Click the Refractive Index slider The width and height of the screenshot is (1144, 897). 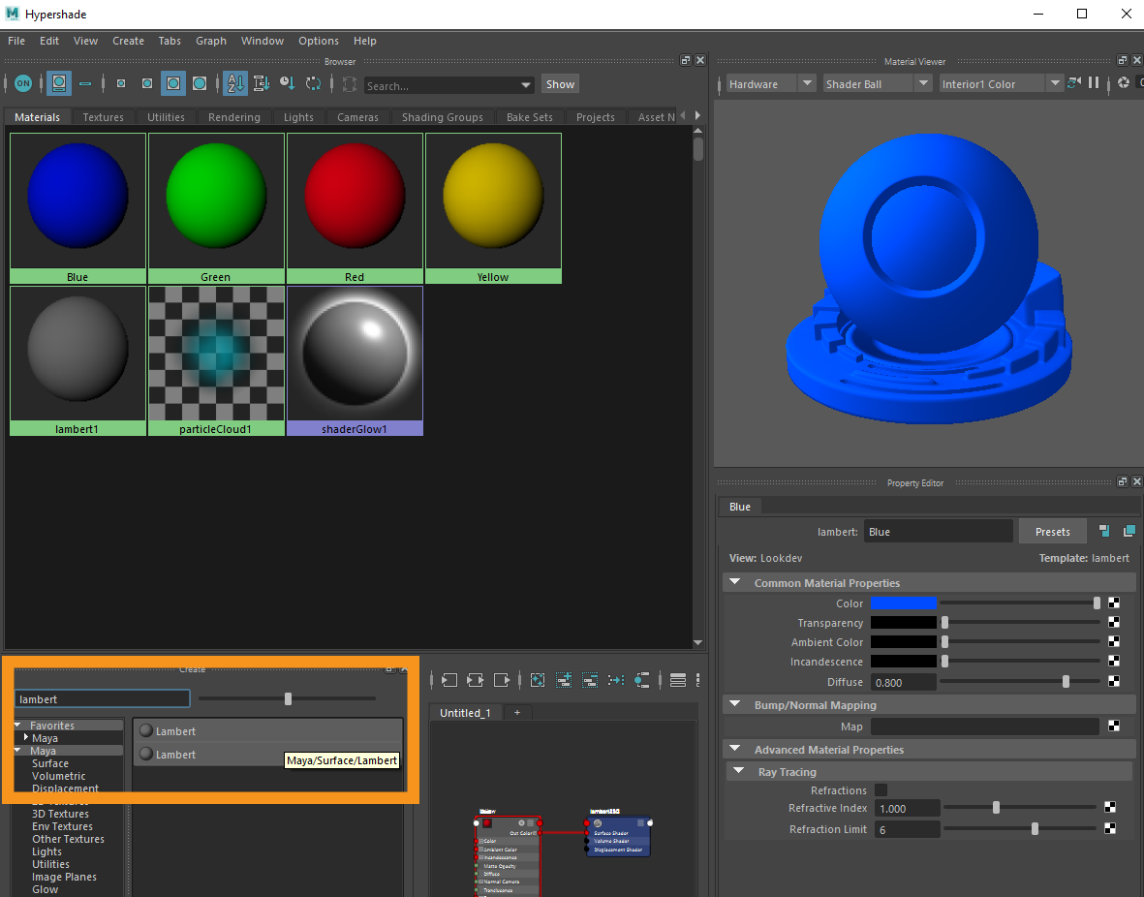1019,807
